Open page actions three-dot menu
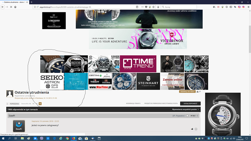Viewport: 251px width, 141px height. tap(142, 7)
